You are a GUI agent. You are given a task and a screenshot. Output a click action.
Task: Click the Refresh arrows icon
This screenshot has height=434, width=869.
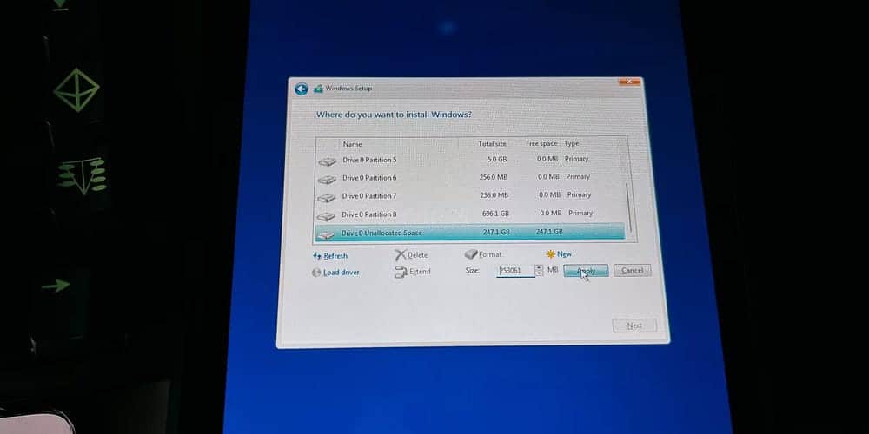point(317,256)
